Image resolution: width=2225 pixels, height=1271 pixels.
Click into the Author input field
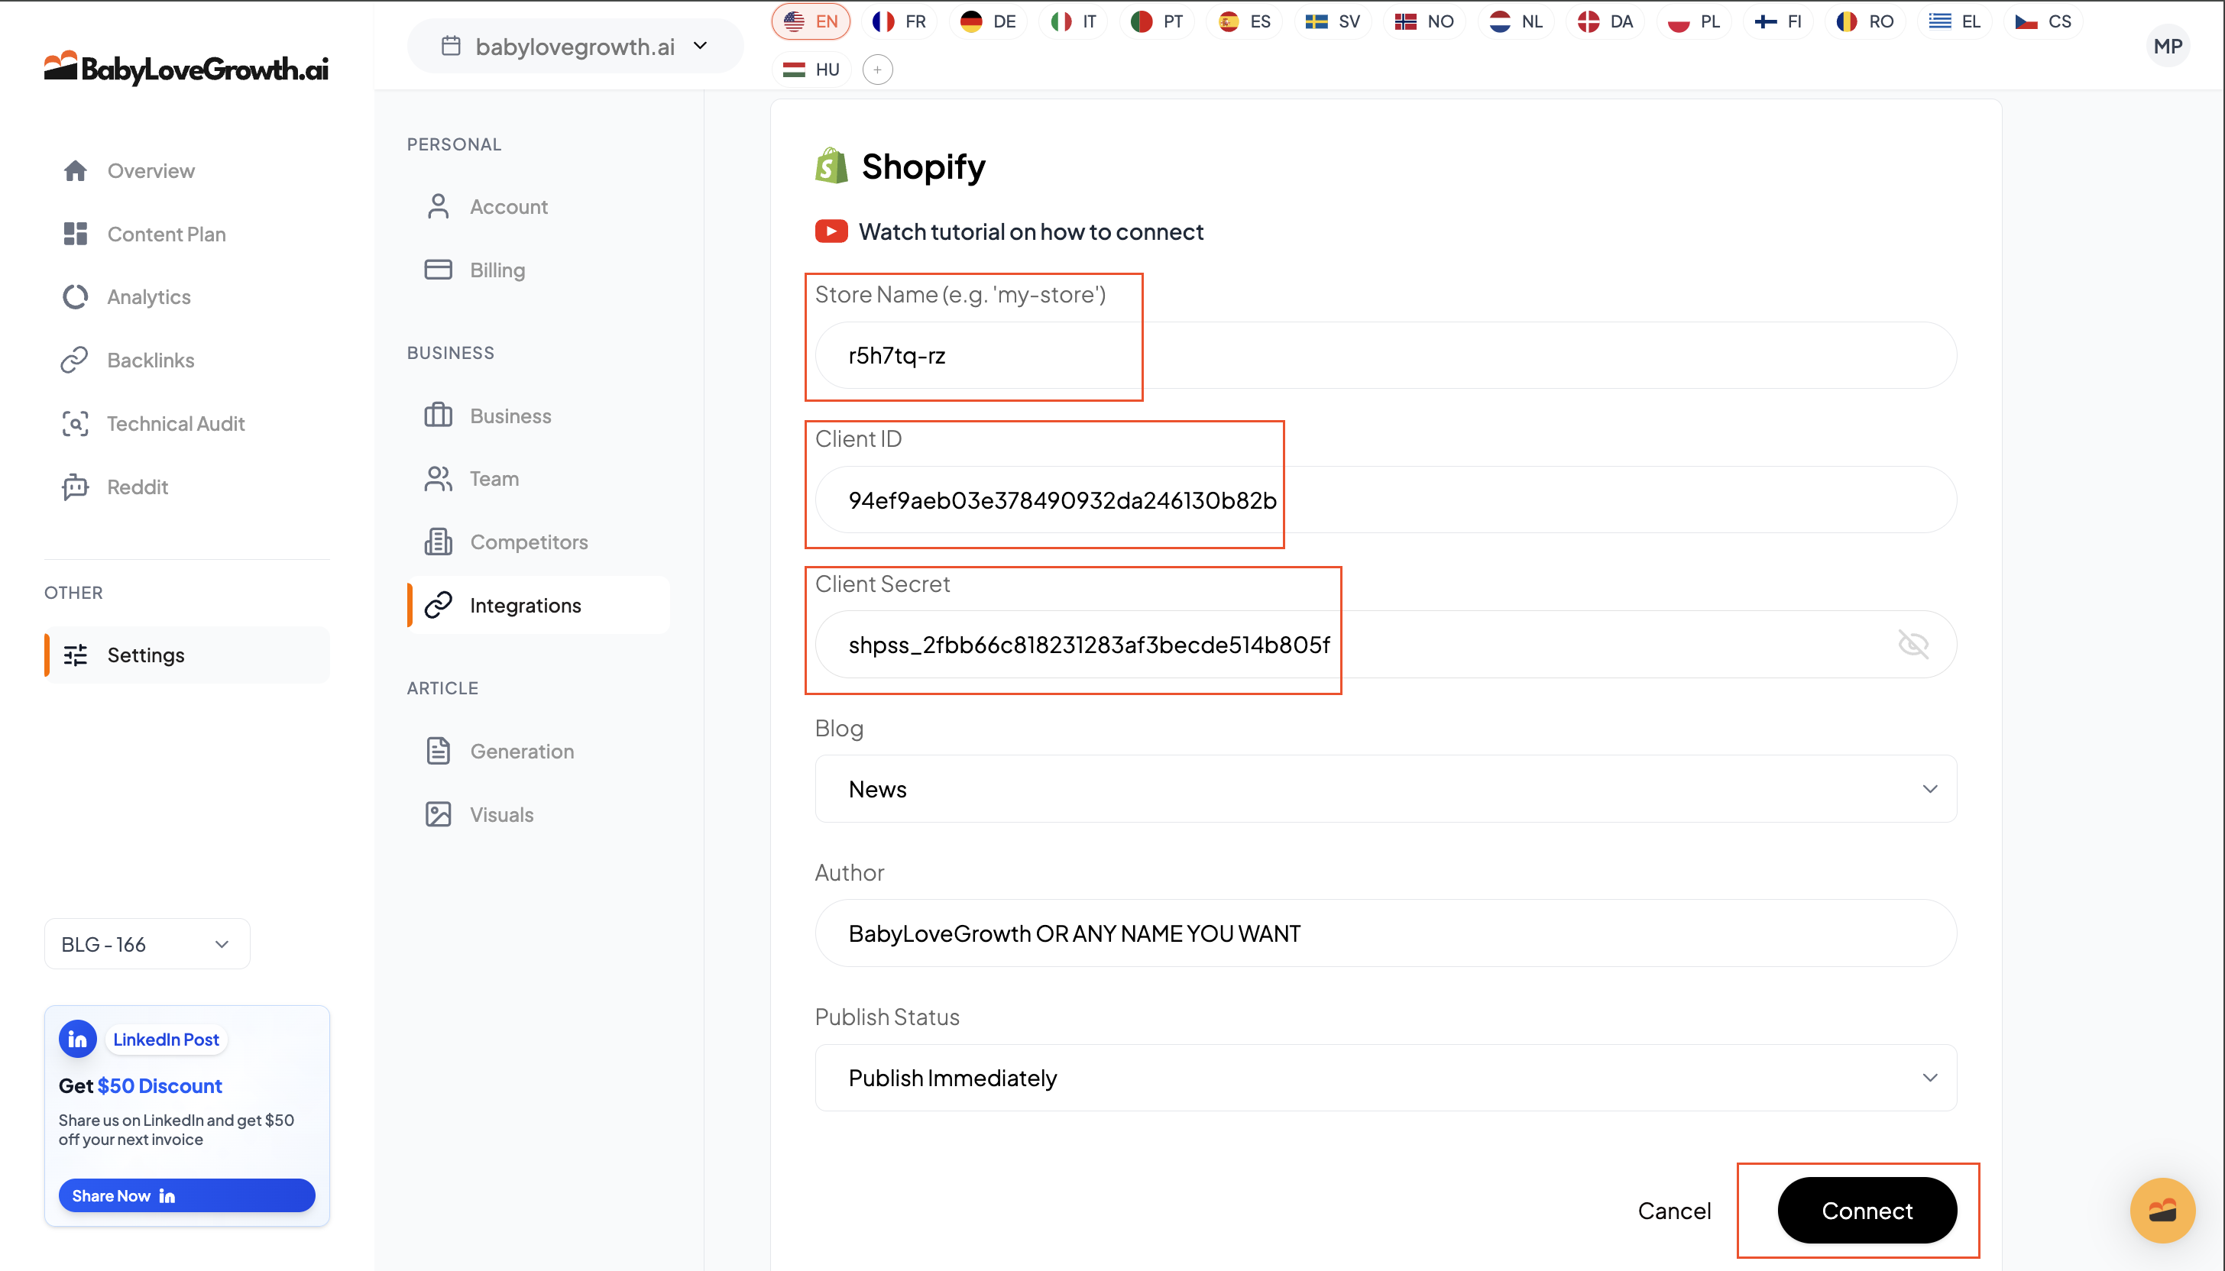click(1385, 933)
